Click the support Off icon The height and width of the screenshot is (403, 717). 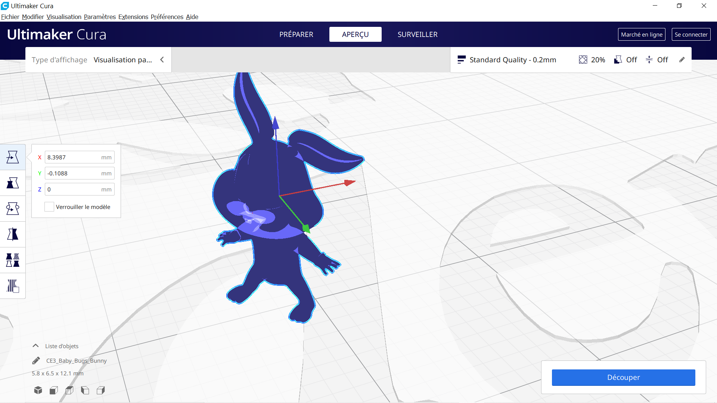pyautogui.click(x=618, y=60)
